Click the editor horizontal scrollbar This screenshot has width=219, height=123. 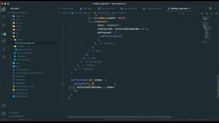click(120, 117)
